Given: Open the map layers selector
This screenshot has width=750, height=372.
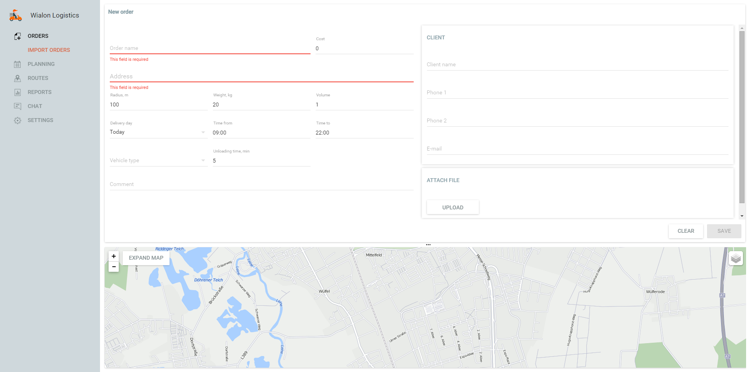Looking at the screenshot, I should [736, 259].
